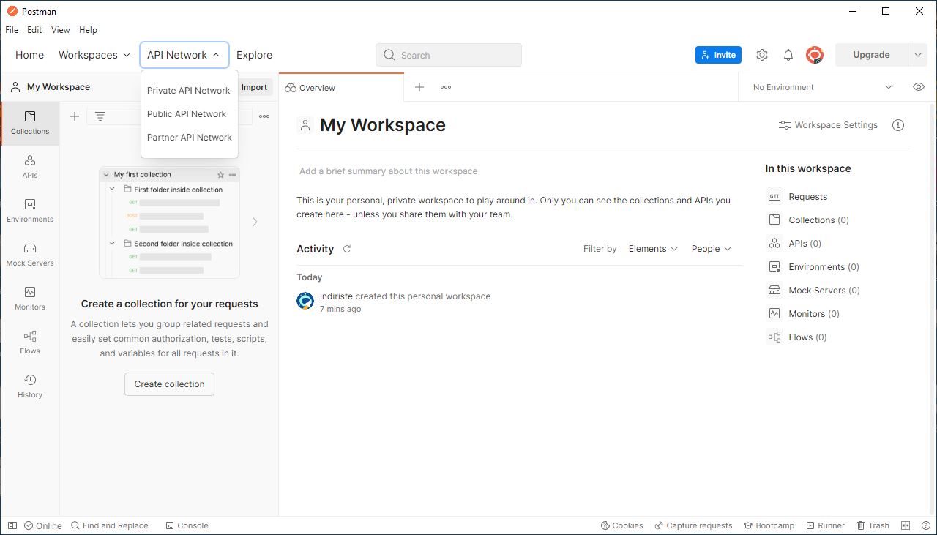Open the No Environment selector
The image size is (937, 535).
823,87
